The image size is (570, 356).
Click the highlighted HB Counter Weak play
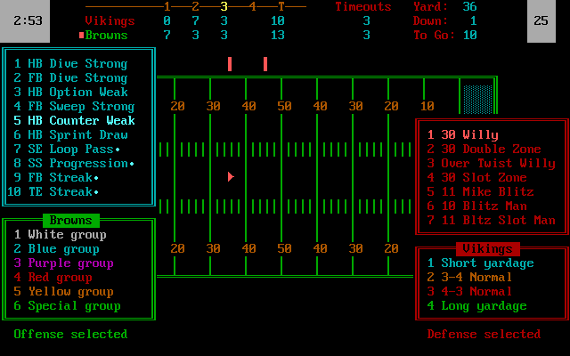tap(75, 120)
